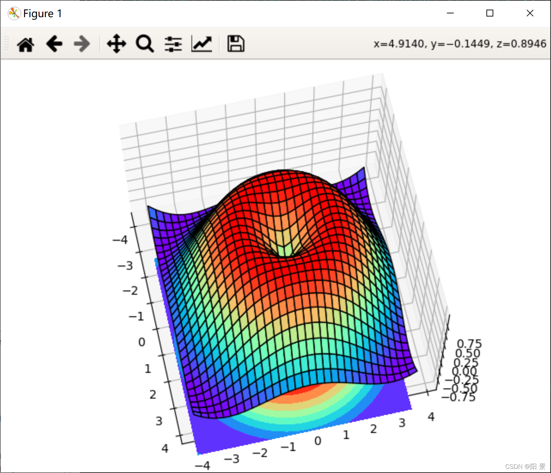Minimize the Figure 1 window
551x473 pixels.
(450, 13)
